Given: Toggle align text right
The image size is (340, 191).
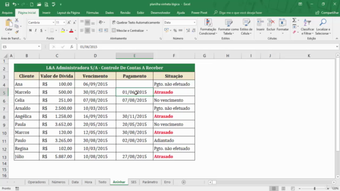Looking at the screenshot, I should point(93,31).
